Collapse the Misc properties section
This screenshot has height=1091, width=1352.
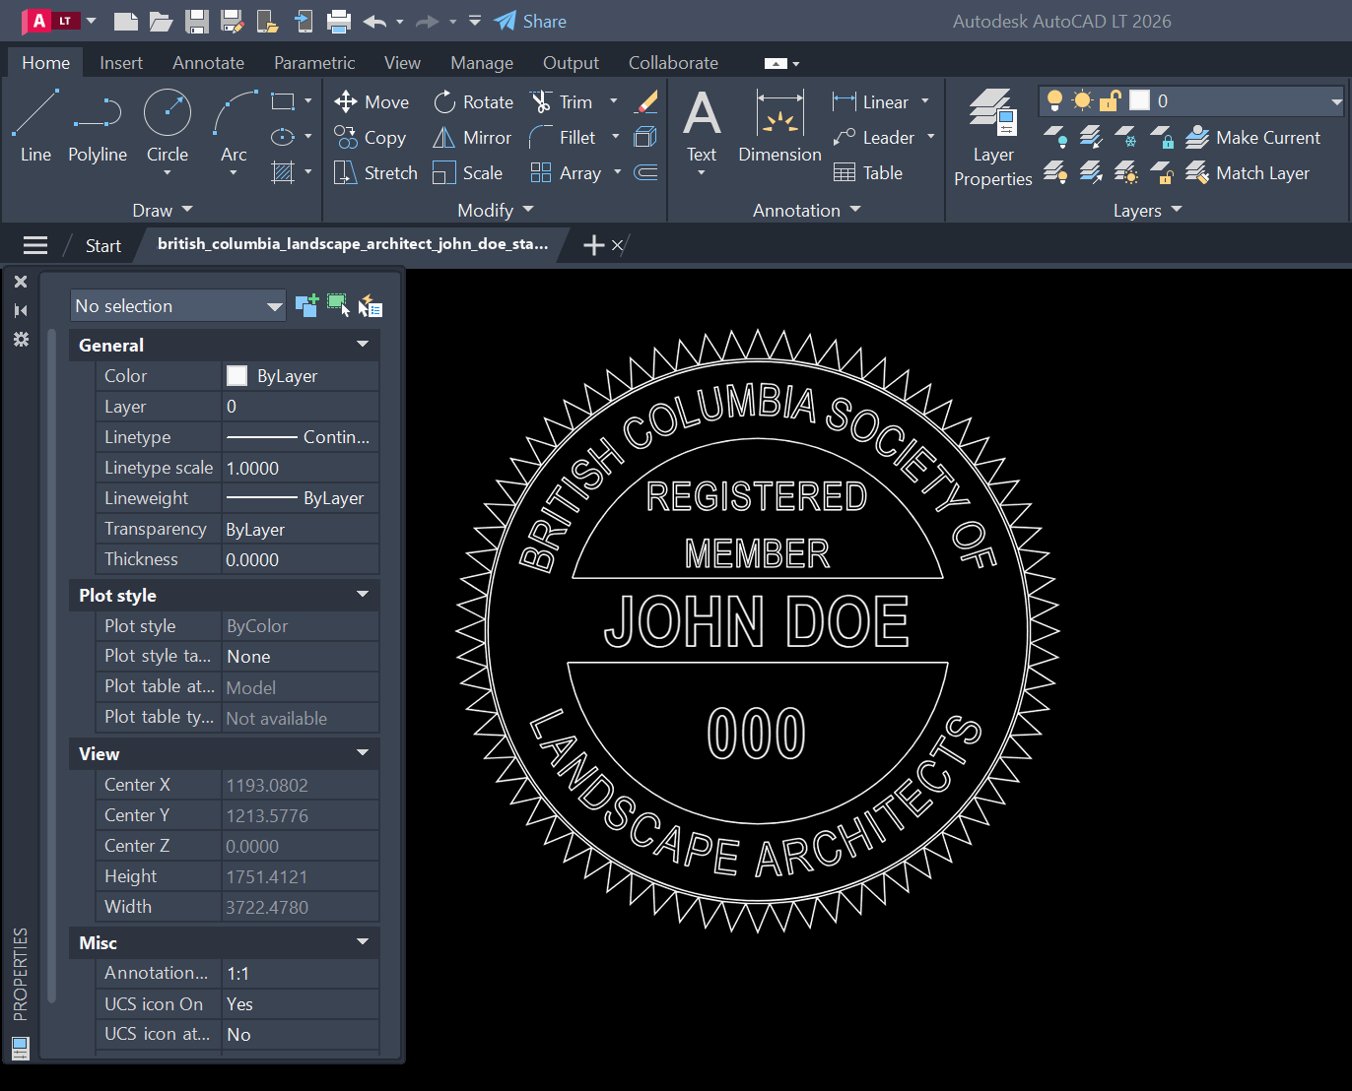tap(363, 942)
